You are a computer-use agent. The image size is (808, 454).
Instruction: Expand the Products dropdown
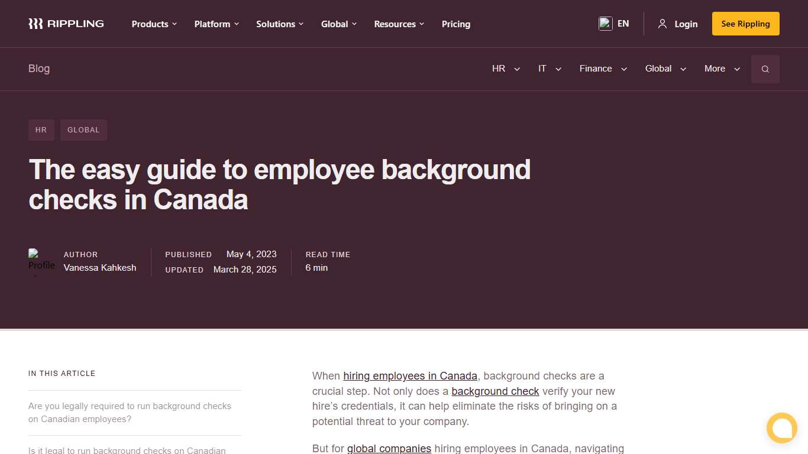pyautogui.click(x=154, y=24)
